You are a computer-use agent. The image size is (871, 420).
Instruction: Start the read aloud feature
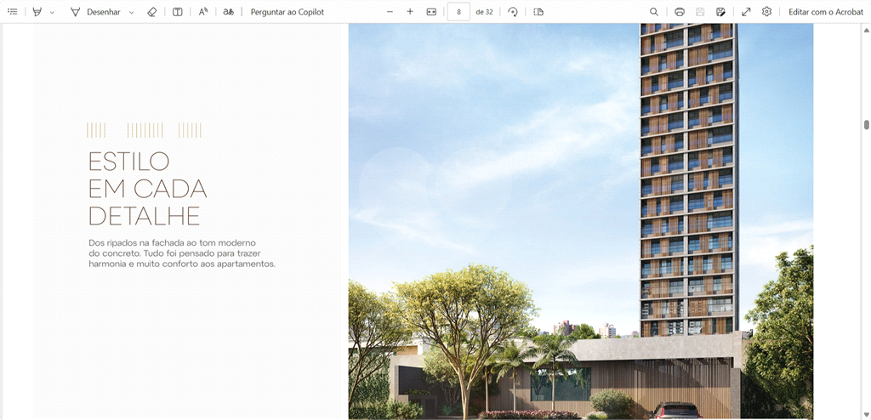[203, 12]
